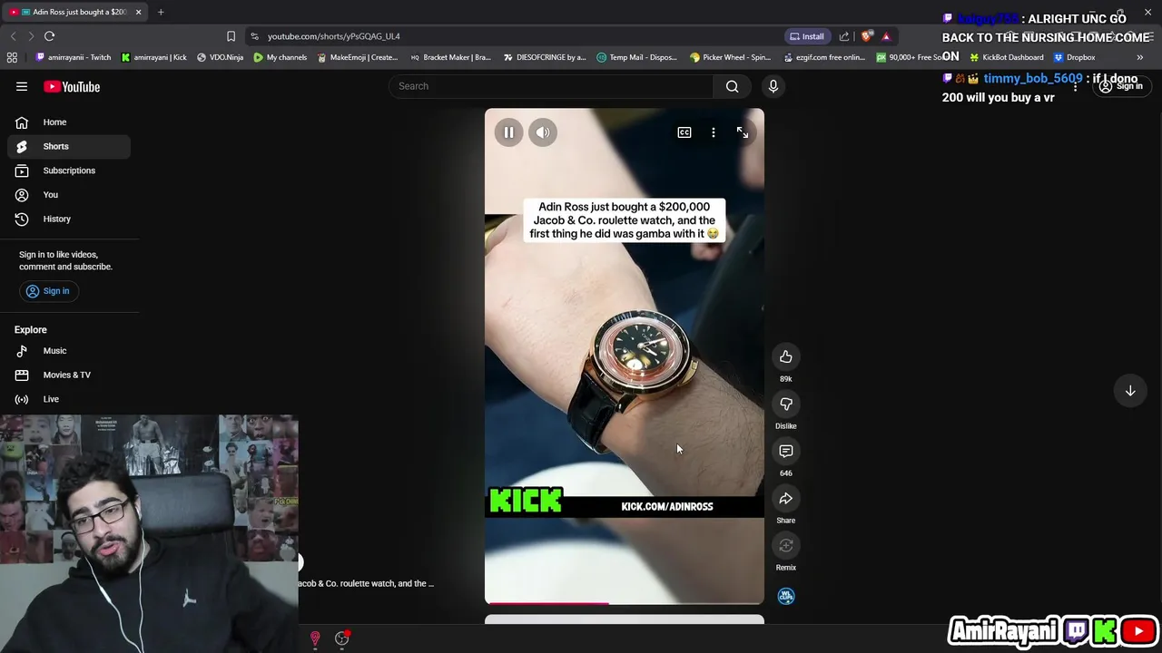
Task: Click the browser forward arrow
Action: pyautogui.click(x=31, y=36)
